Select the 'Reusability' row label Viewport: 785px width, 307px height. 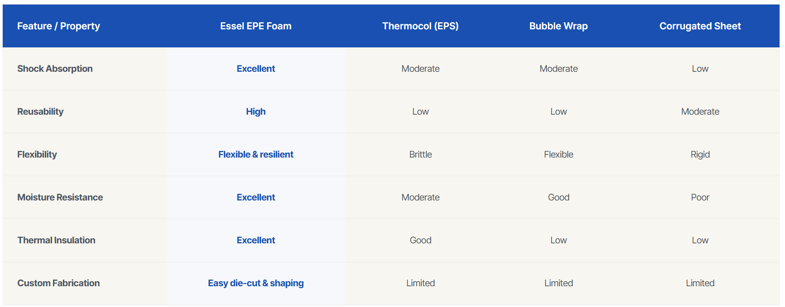40,112
